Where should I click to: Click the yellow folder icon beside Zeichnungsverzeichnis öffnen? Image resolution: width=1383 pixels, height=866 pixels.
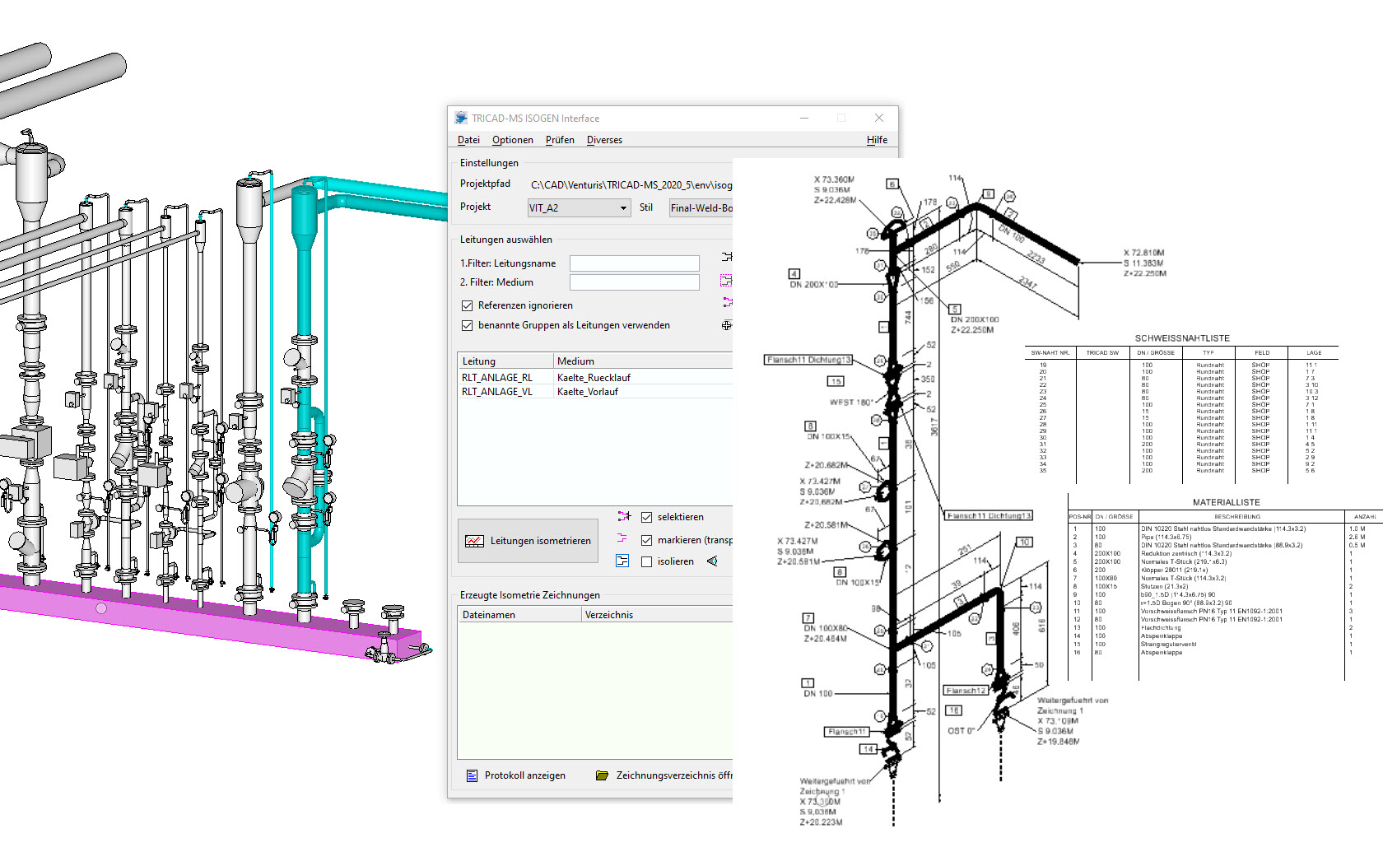coord(601,775)
